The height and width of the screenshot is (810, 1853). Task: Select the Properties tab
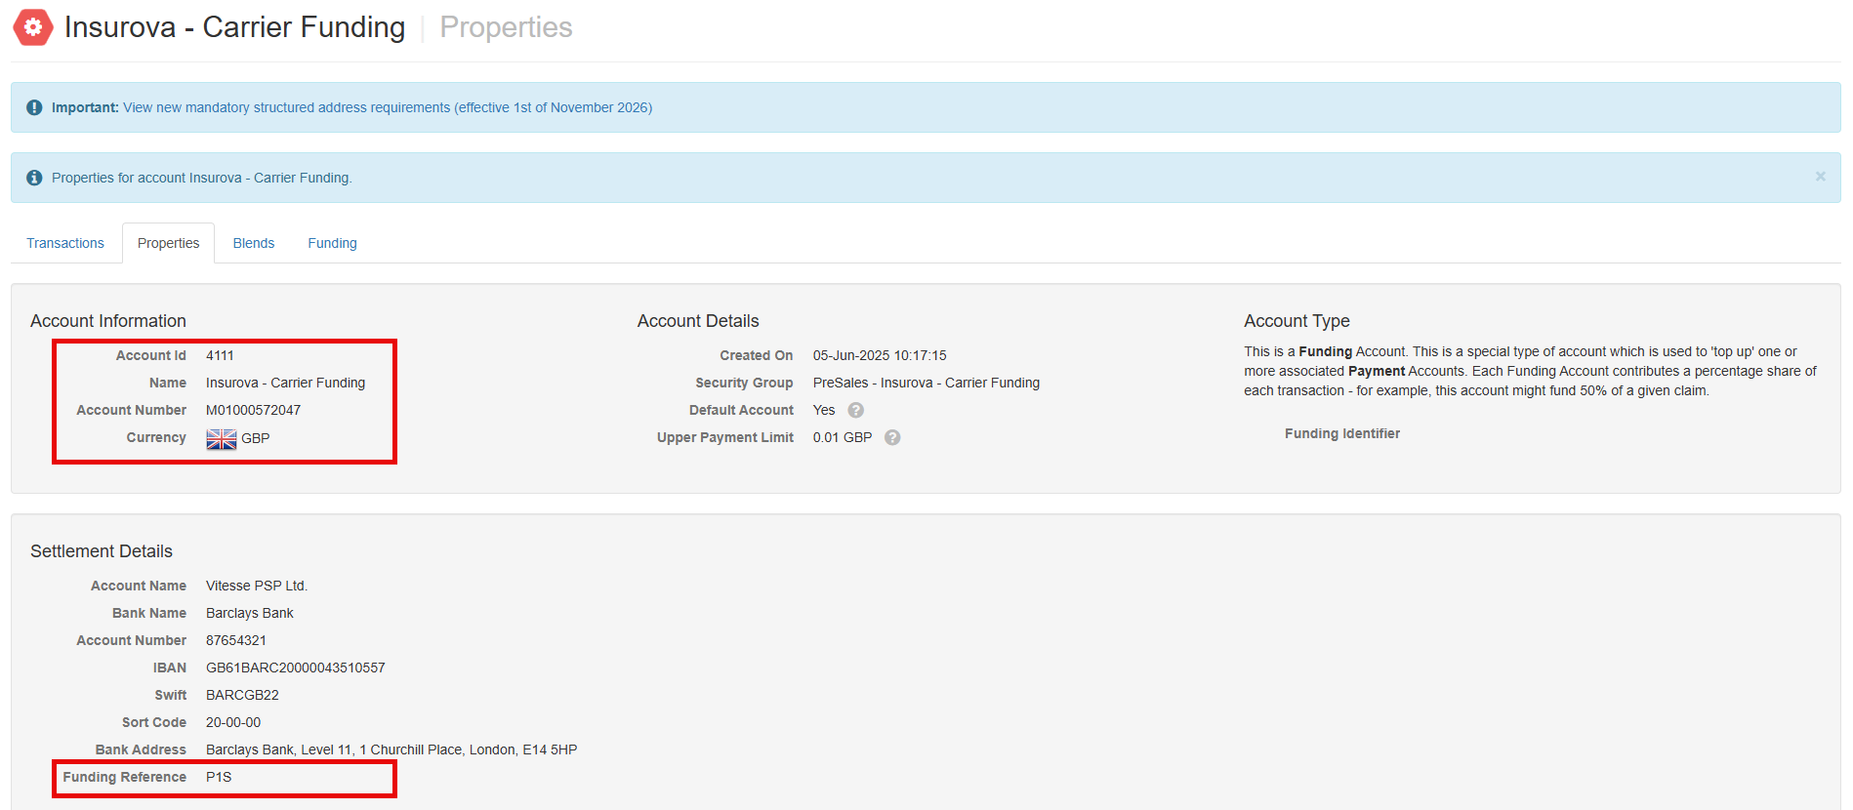(x=168, y=243)
